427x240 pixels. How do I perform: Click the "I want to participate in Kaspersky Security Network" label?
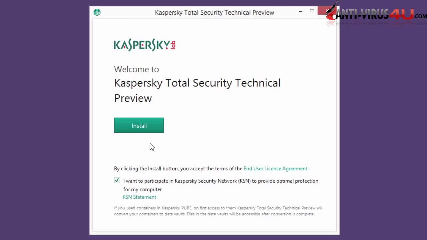[221, 181]
